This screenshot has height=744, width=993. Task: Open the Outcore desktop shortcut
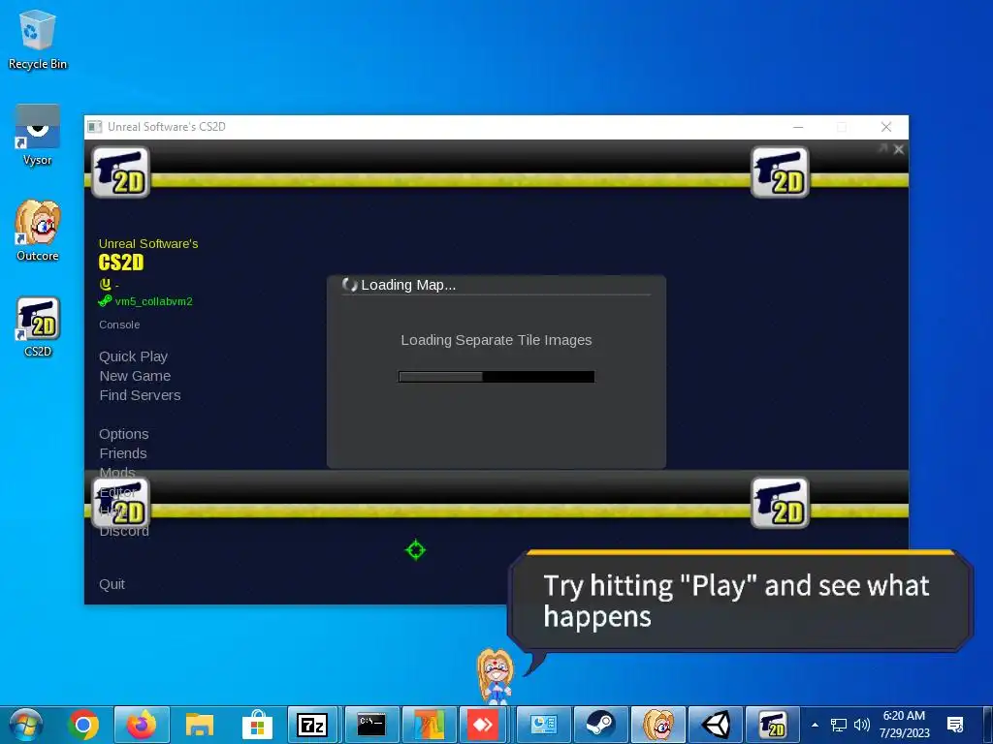pyautogui.click(x=38, y=231)
